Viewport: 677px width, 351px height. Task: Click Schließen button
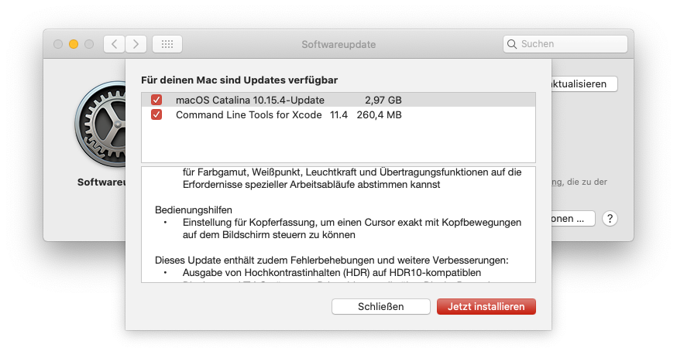tap(381, 307)
